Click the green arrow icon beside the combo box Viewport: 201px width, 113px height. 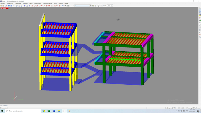(x=93, y=6)
